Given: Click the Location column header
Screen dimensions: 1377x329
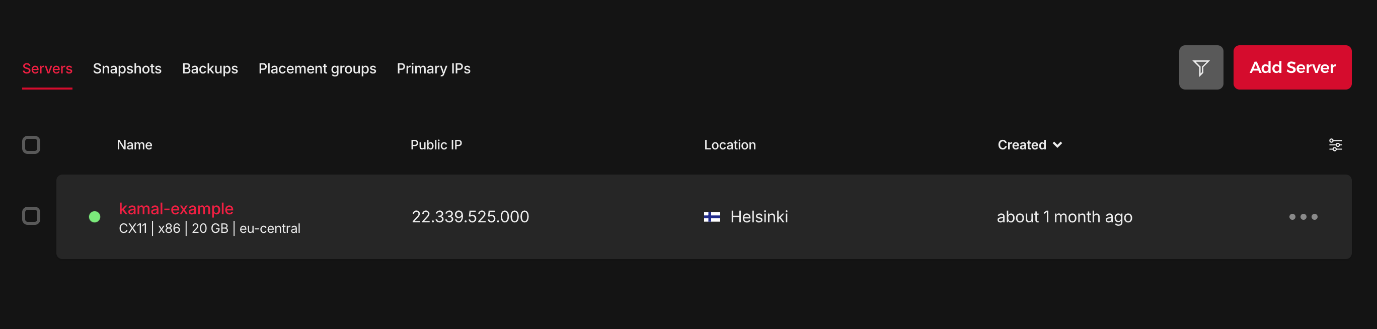Looking at the screenshot, I should [x=729, y=145].
